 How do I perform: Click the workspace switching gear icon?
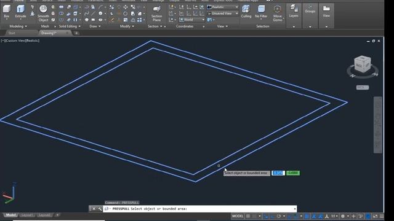[343, 216]
